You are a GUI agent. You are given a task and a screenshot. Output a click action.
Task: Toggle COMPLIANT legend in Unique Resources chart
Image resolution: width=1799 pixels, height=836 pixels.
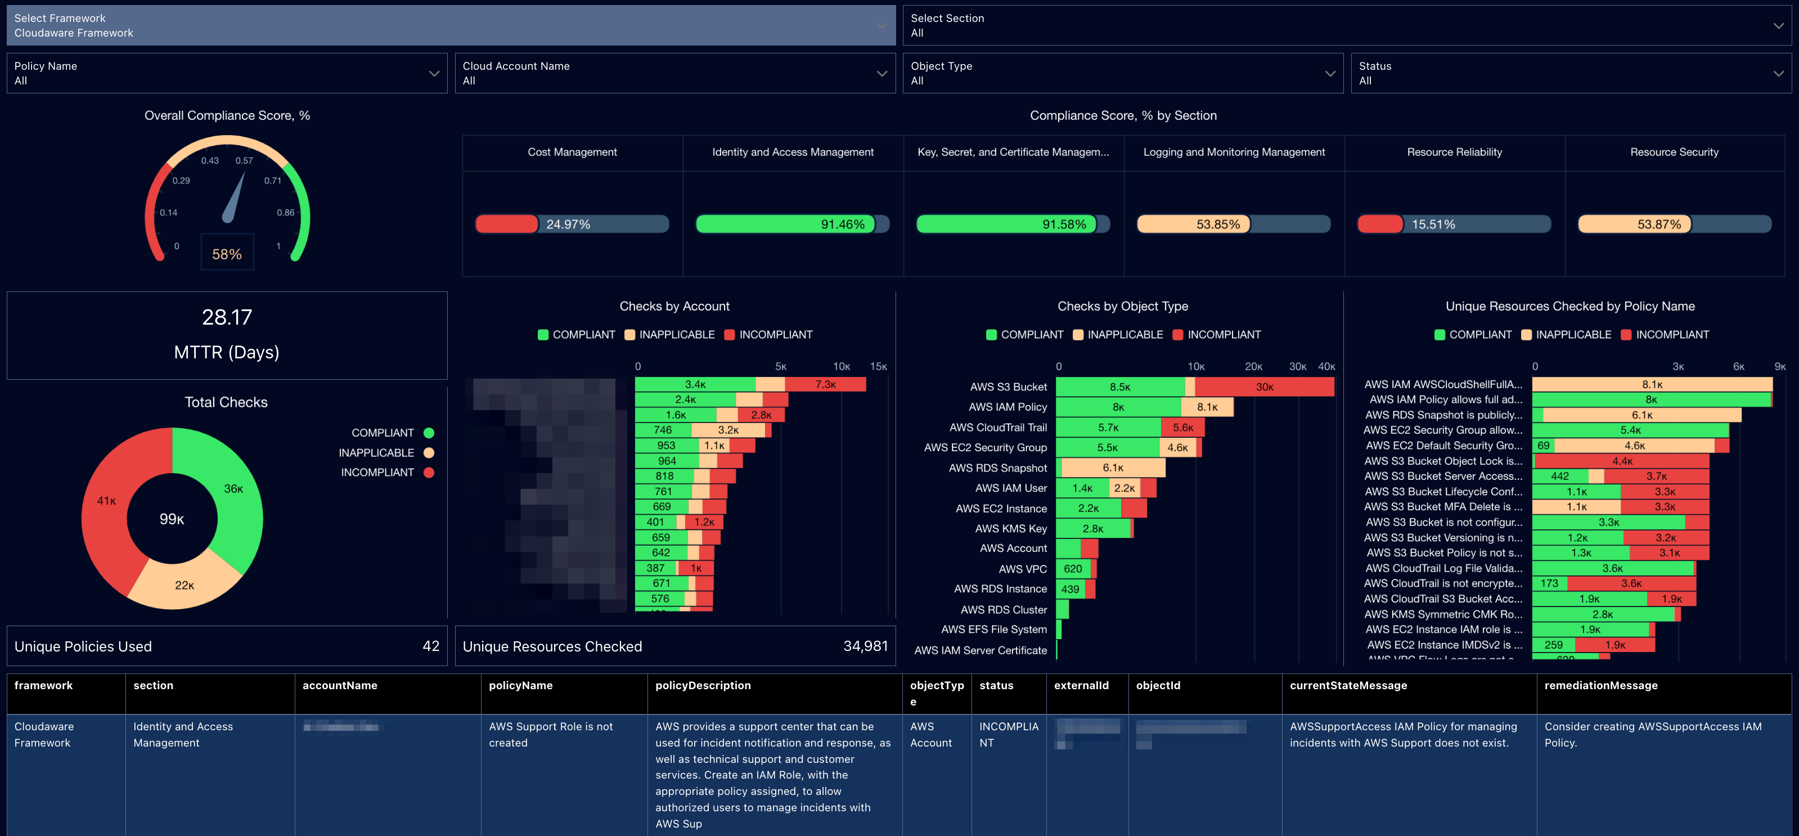[x=1473, y=335]
